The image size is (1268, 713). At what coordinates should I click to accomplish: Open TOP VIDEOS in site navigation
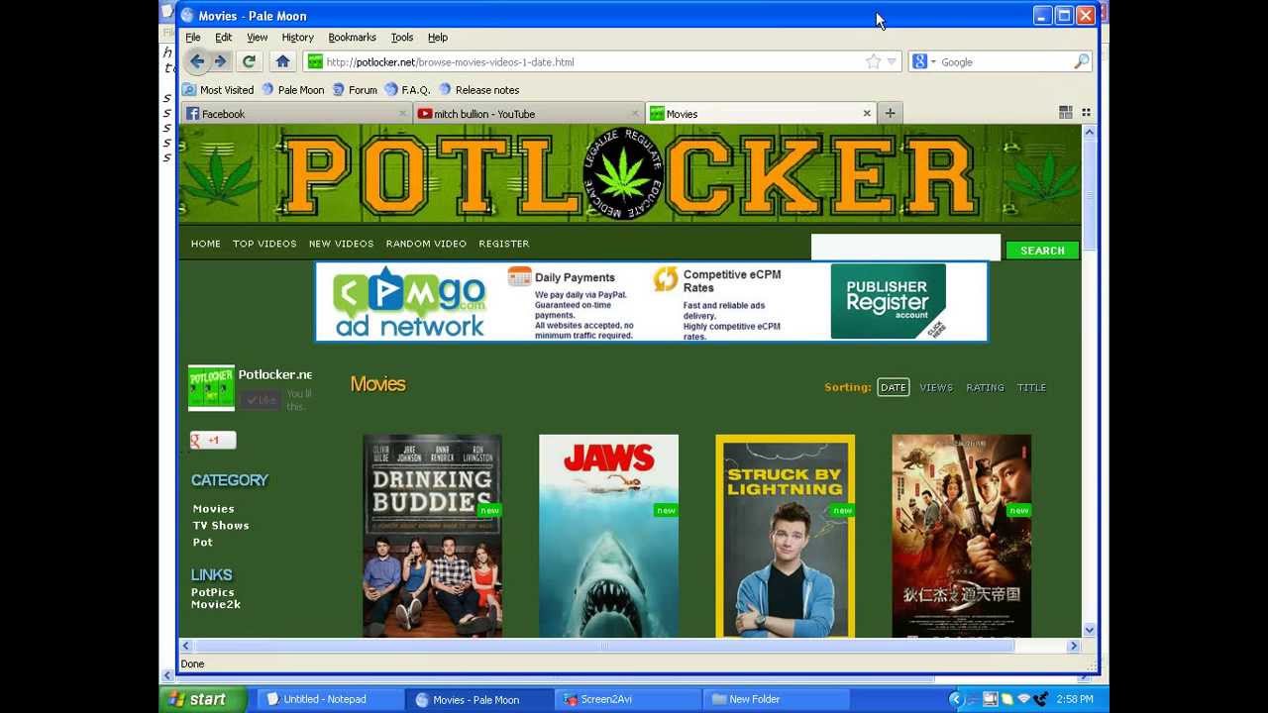(x=264, y=244)
